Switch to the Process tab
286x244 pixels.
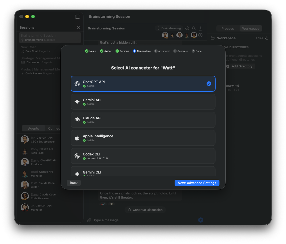coord(227,29)
